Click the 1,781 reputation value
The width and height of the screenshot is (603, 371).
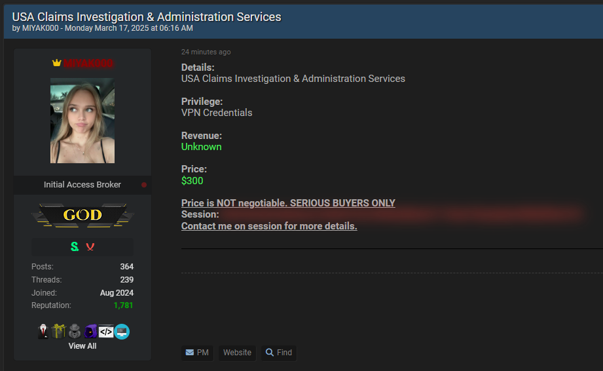click(123, 305)
